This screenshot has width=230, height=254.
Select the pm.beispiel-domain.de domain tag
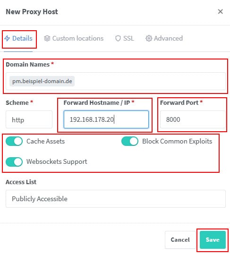coord(42,81)
